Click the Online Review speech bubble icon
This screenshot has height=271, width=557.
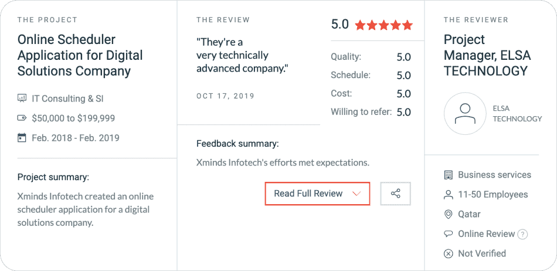pos(449,234)
